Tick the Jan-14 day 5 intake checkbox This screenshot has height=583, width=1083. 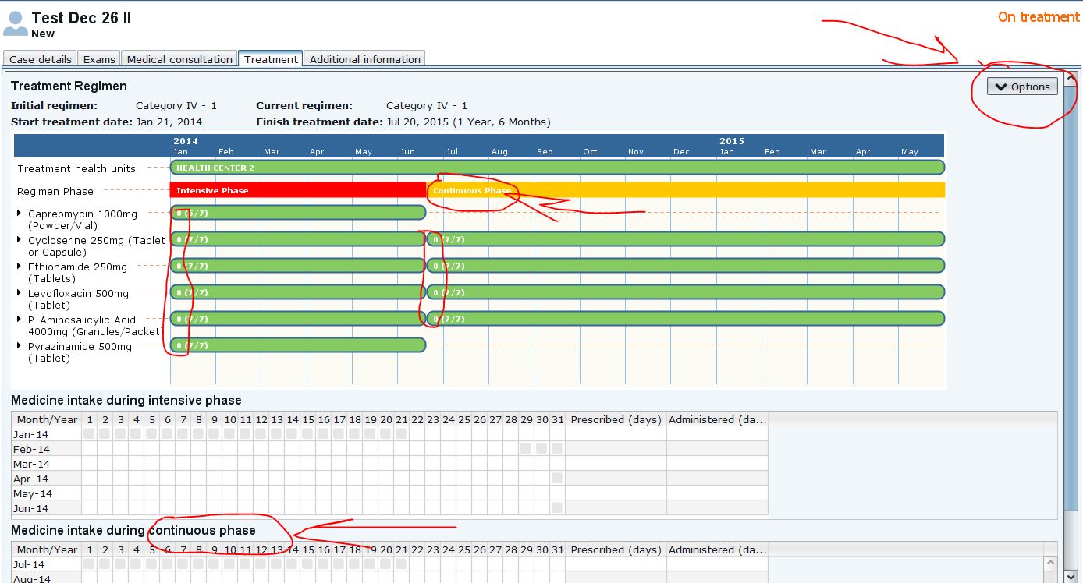(151, 434)
